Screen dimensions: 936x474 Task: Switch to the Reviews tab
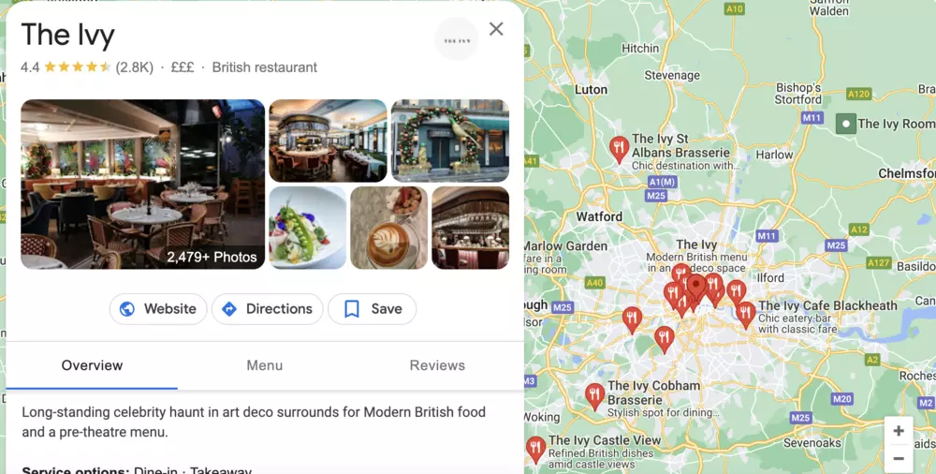(x=437, y=365)
